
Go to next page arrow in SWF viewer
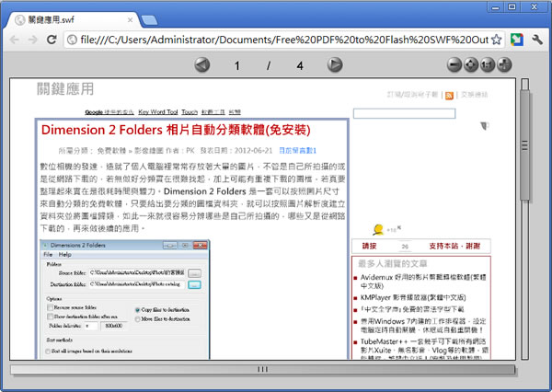tap(335, 64)
